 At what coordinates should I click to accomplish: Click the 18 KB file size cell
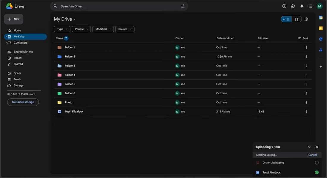261,112
